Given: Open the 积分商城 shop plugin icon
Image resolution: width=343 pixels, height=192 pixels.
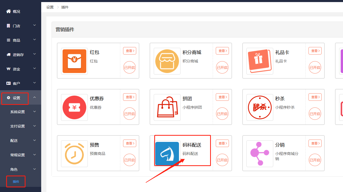Looking at the screenshot, I should (x=167, y=61).
